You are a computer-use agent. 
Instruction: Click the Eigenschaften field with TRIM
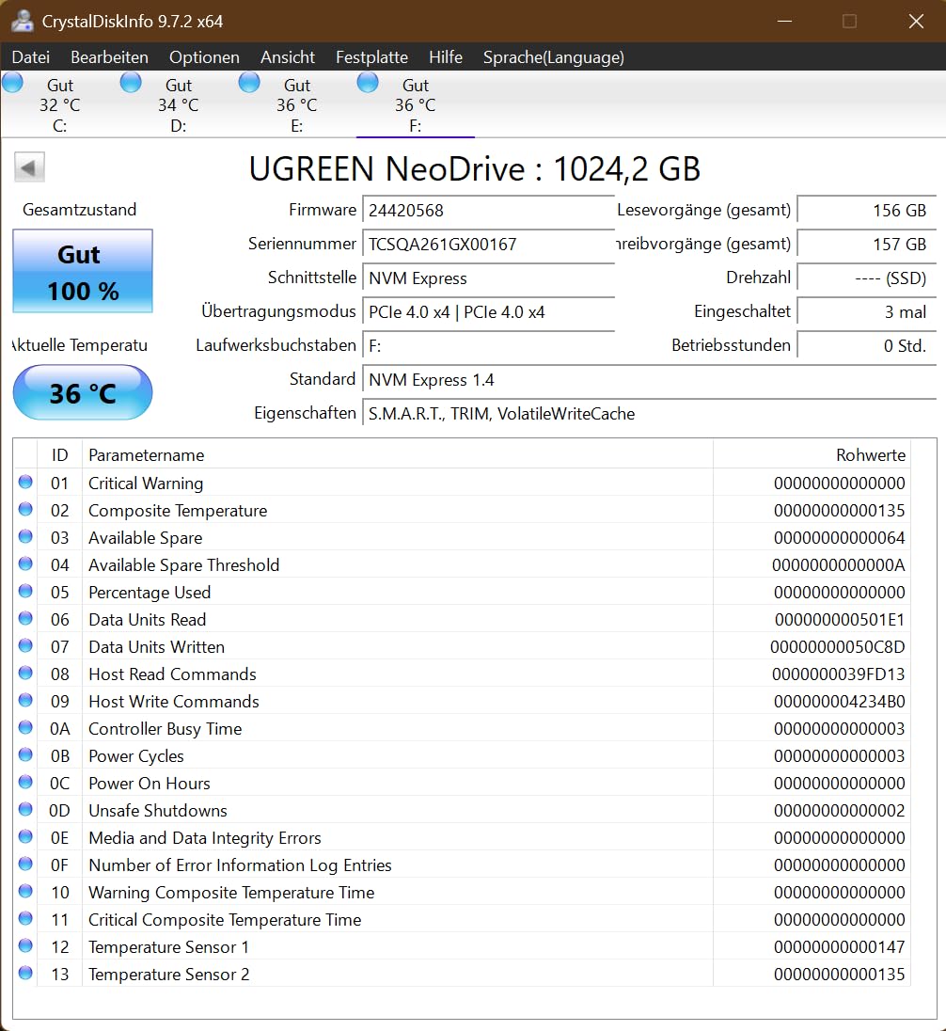(649, 414)
